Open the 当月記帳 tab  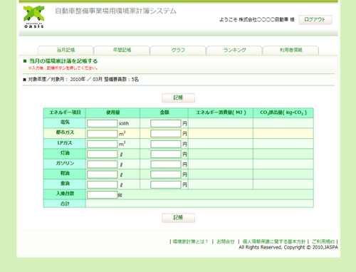pyautogui.click(x=66, y=50)
